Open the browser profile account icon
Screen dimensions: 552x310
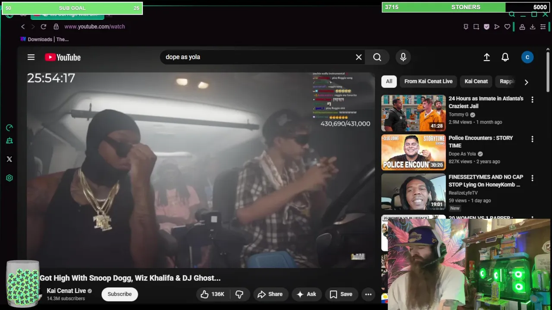tap(522, 27)
